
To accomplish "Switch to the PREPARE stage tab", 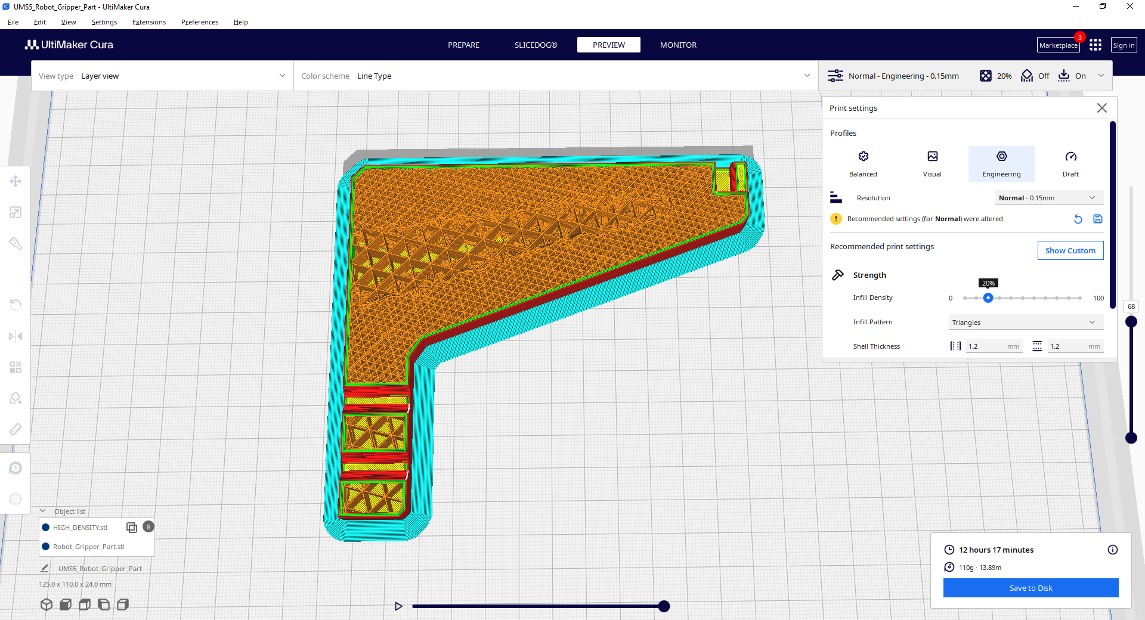I will click(463, 45).
